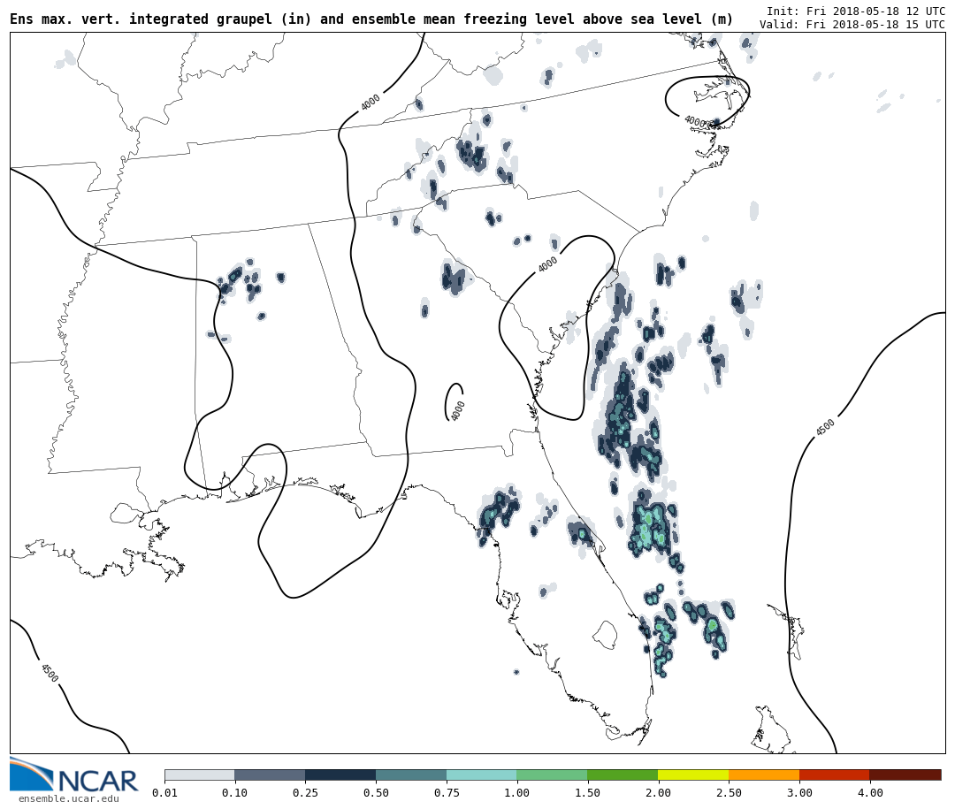Pick the dark navy 0.25–0.50 legend swatch

tap(340, 775)
